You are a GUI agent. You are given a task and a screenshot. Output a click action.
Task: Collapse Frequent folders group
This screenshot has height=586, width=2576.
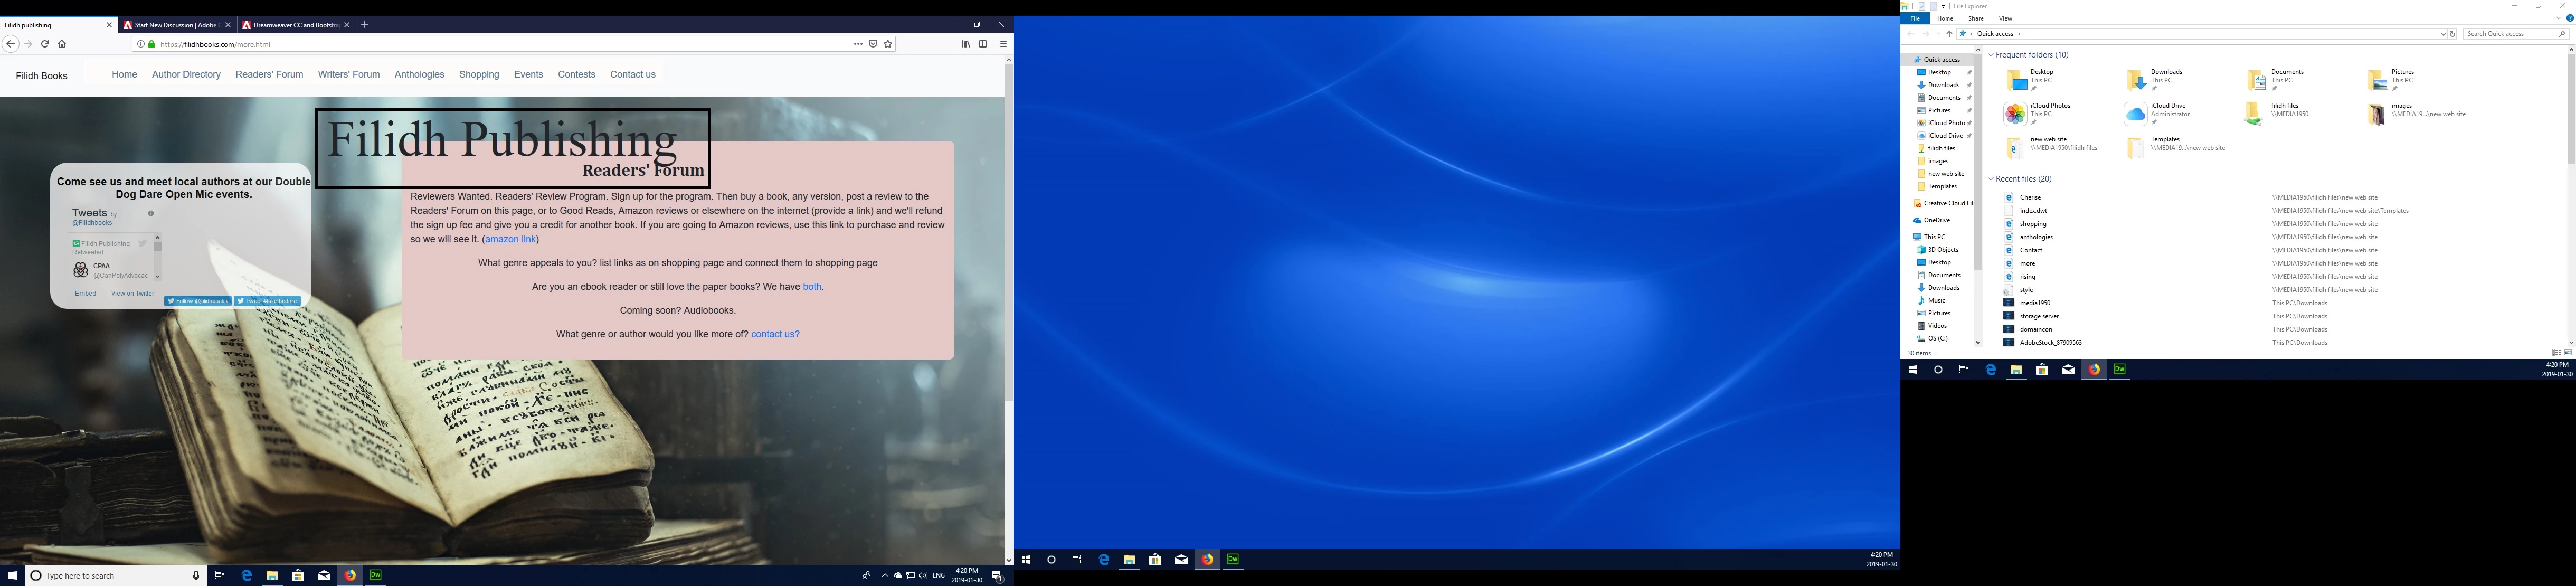click(x=1991, y=55)
